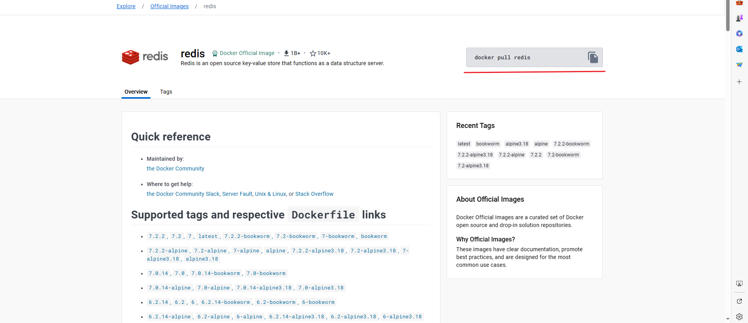Click the docker pull redis command field
Image resolution: width=748 pixels, height=323 pixels.
(524, 58)
